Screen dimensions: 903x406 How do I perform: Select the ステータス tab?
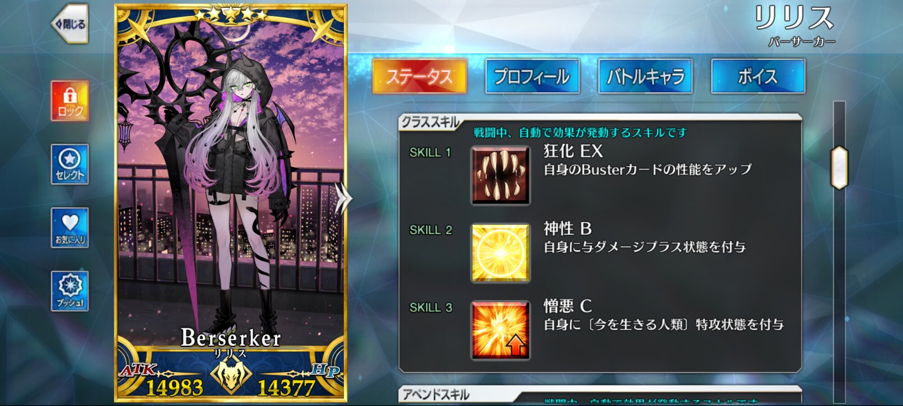[419, 76]
